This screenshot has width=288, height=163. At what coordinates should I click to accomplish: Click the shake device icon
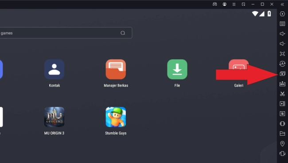[x=282, y=154]
